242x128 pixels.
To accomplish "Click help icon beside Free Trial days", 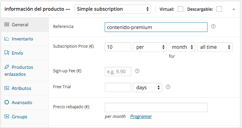I will [168, 87].
